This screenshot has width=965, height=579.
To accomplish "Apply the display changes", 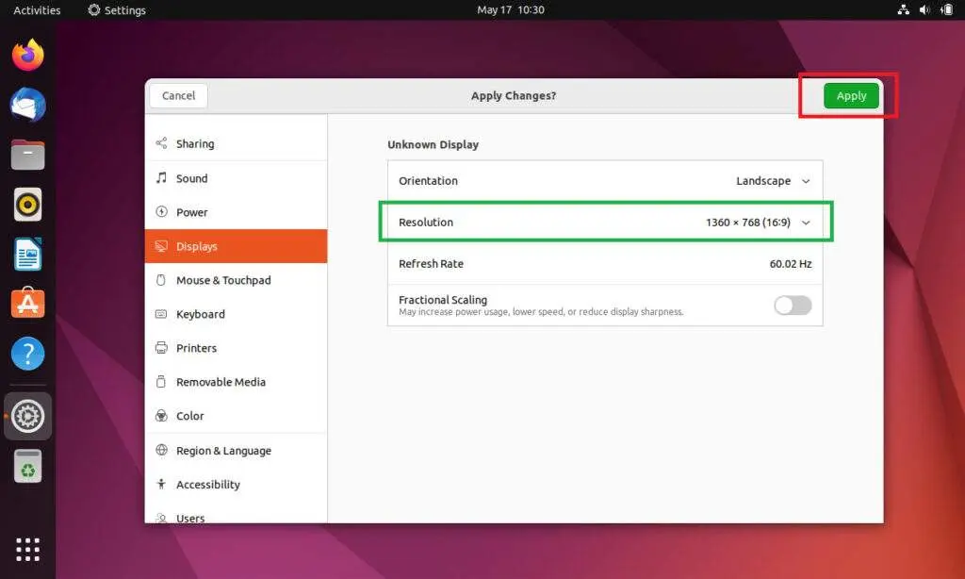I will click(851, 95).
